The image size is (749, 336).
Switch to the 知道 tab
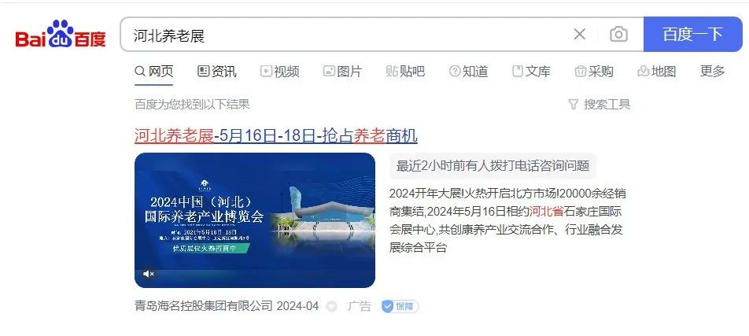pyautogui.click(x=469, y=72)
